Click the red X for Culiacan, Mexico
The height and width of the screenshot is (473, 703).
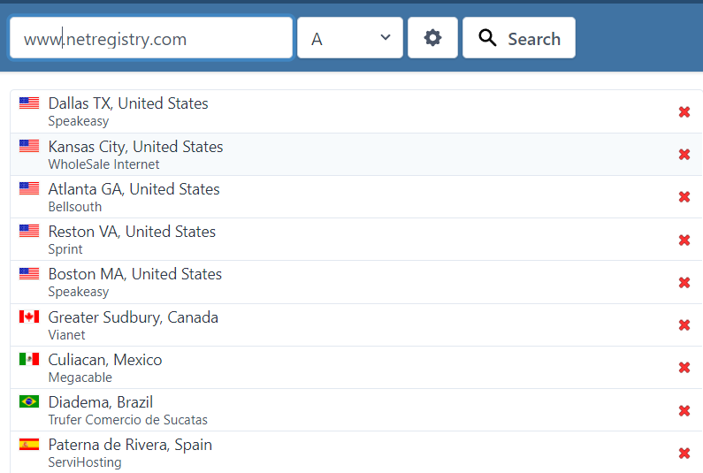tap(684, 368)
